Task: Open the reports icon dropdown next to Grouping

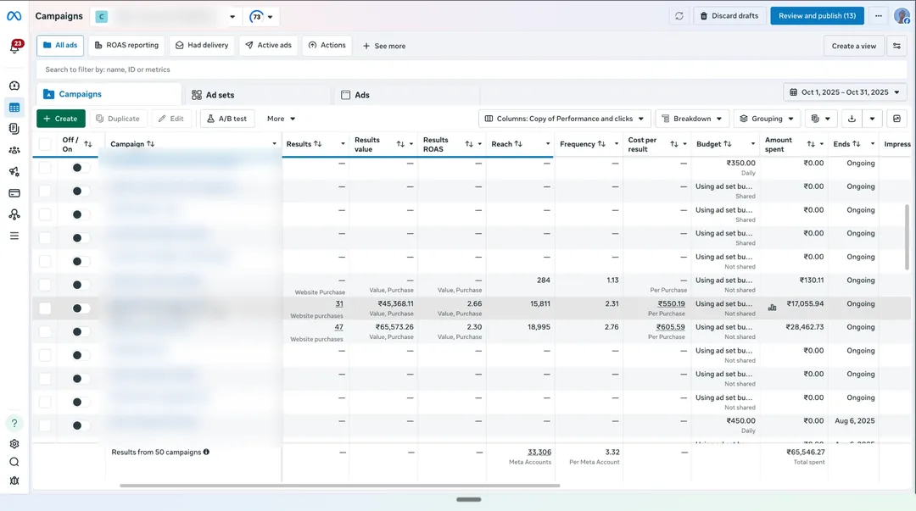Action: (821, 119)
